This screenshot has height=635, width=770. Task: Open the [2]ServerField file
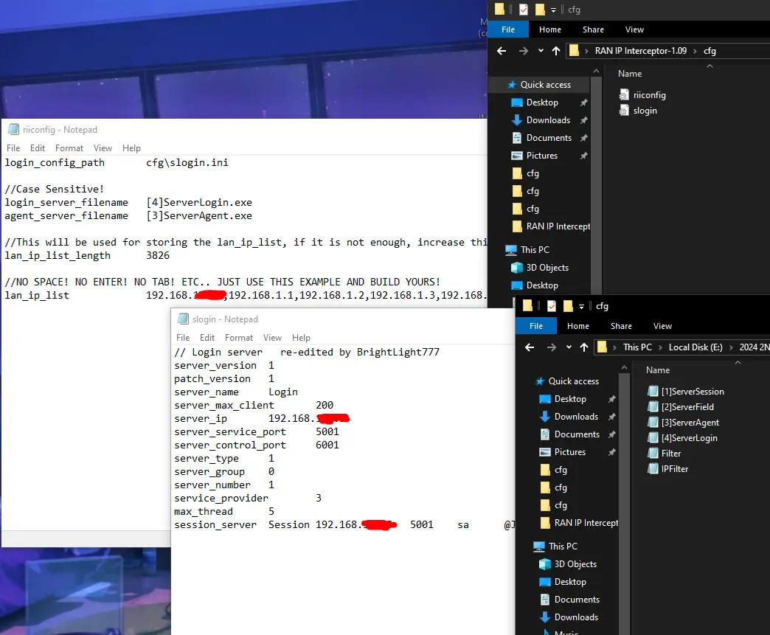click(681, 406)
